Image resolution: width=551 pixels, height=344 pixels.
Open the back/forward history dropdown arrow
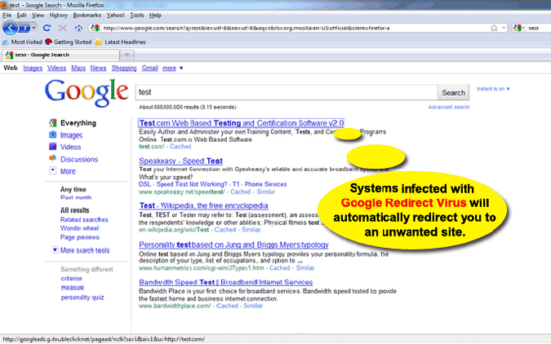point(33,28)
